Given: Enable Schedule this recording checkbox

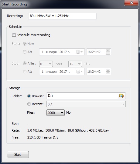Looking at the screenshot, I should 14,35.
